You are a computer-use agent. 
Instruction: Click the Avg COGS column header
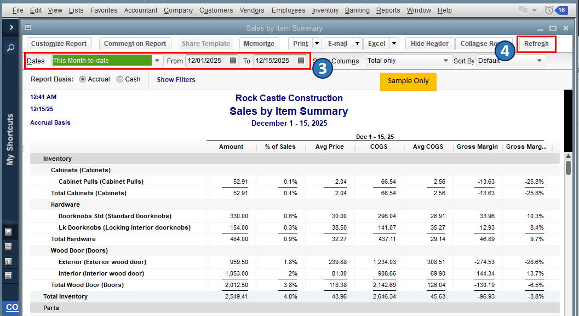pyautogui.click(x=428, y=147)
